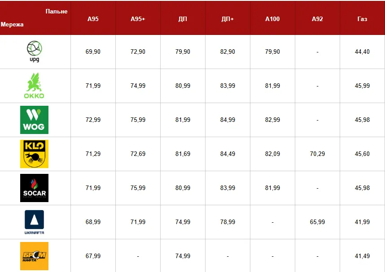
Task: Click the A95 column header
Action: 93,19
